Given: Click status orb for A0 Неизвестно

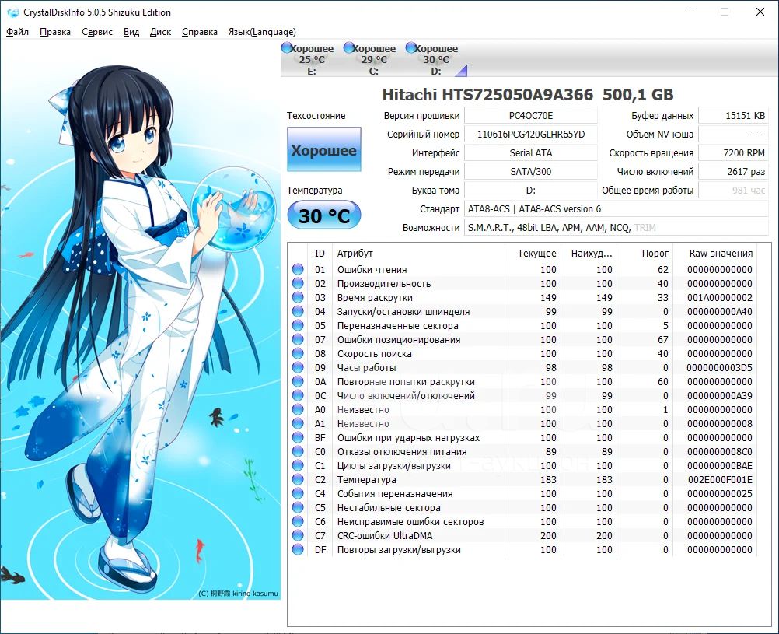Looking at the screenshot, I should pyautogui.click(x=298, y=409).
